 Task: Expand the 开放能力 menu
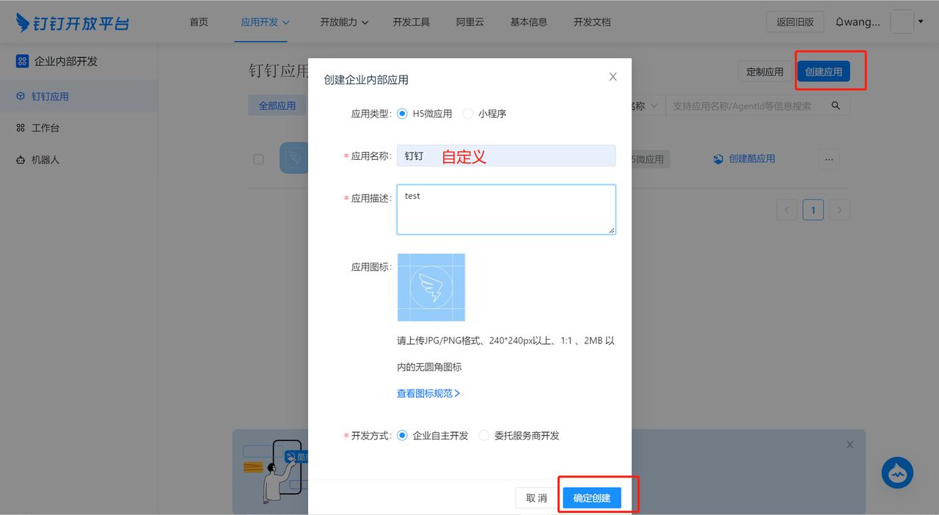(344, 22)
